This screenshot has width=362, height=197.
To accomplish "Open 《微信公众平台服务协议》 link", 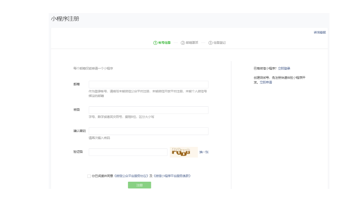I will pos(131,176).
